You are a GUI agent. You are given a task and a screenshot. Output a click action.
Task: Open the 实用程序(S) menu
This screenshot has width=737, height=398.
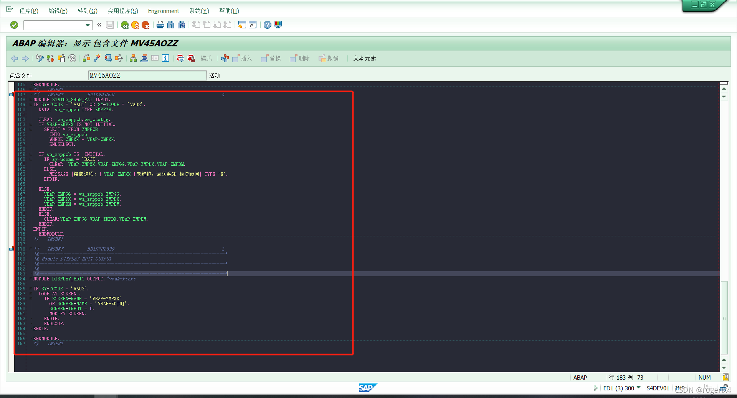123,11
